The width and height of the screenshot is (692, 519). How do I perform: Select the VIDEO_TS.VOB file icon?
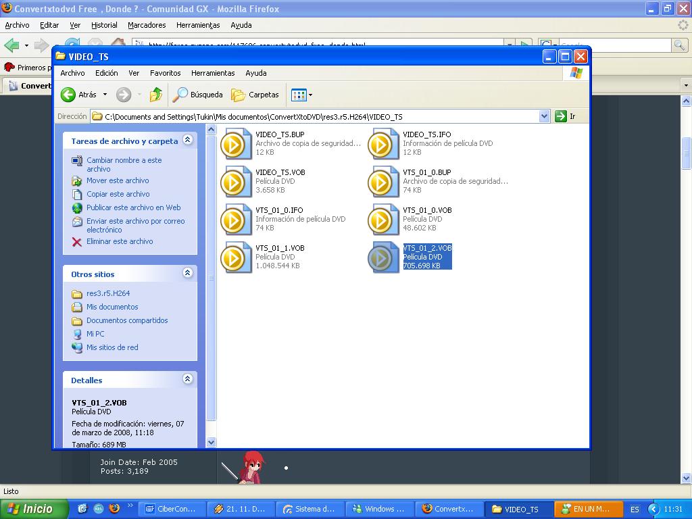[x=236, y=182]
